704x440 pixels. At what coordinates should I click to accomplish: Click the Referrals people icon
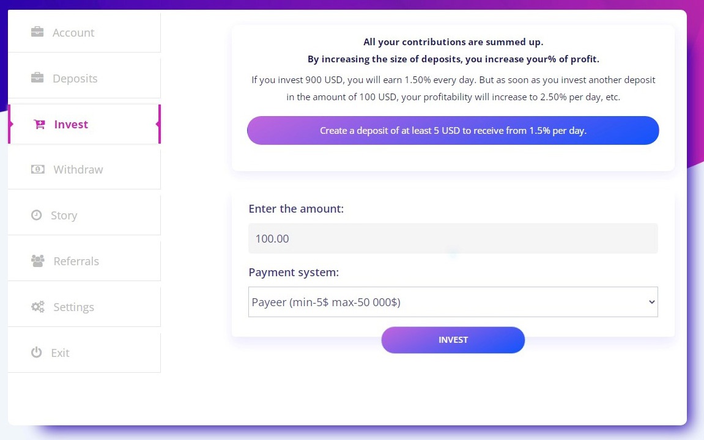coord(38,261)
